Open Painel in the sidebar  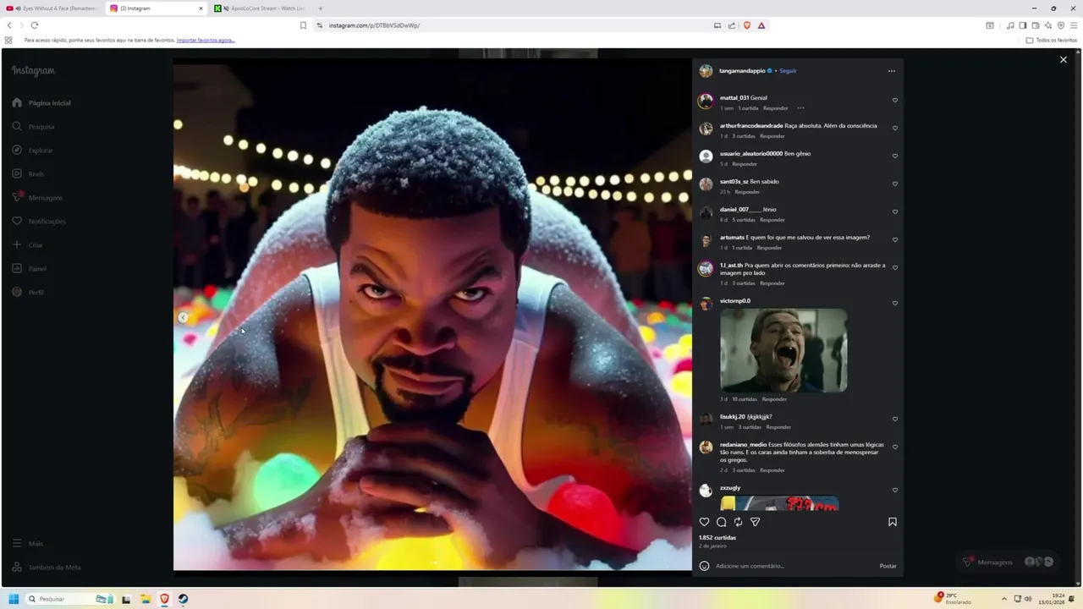[x=29, y=268]
